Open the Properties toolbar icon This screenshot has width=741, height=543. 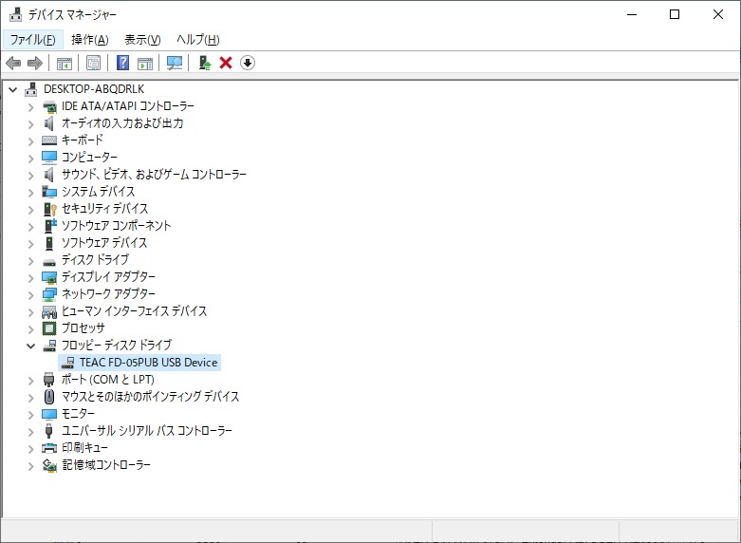coord(94,63)
